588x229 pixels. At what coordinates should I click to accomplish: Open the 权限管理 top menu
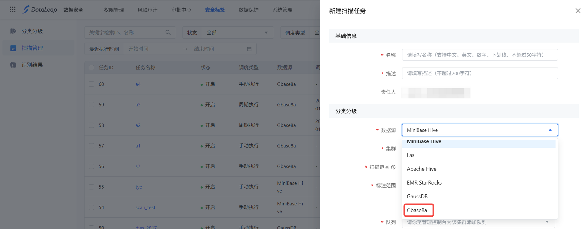[114, 10]
